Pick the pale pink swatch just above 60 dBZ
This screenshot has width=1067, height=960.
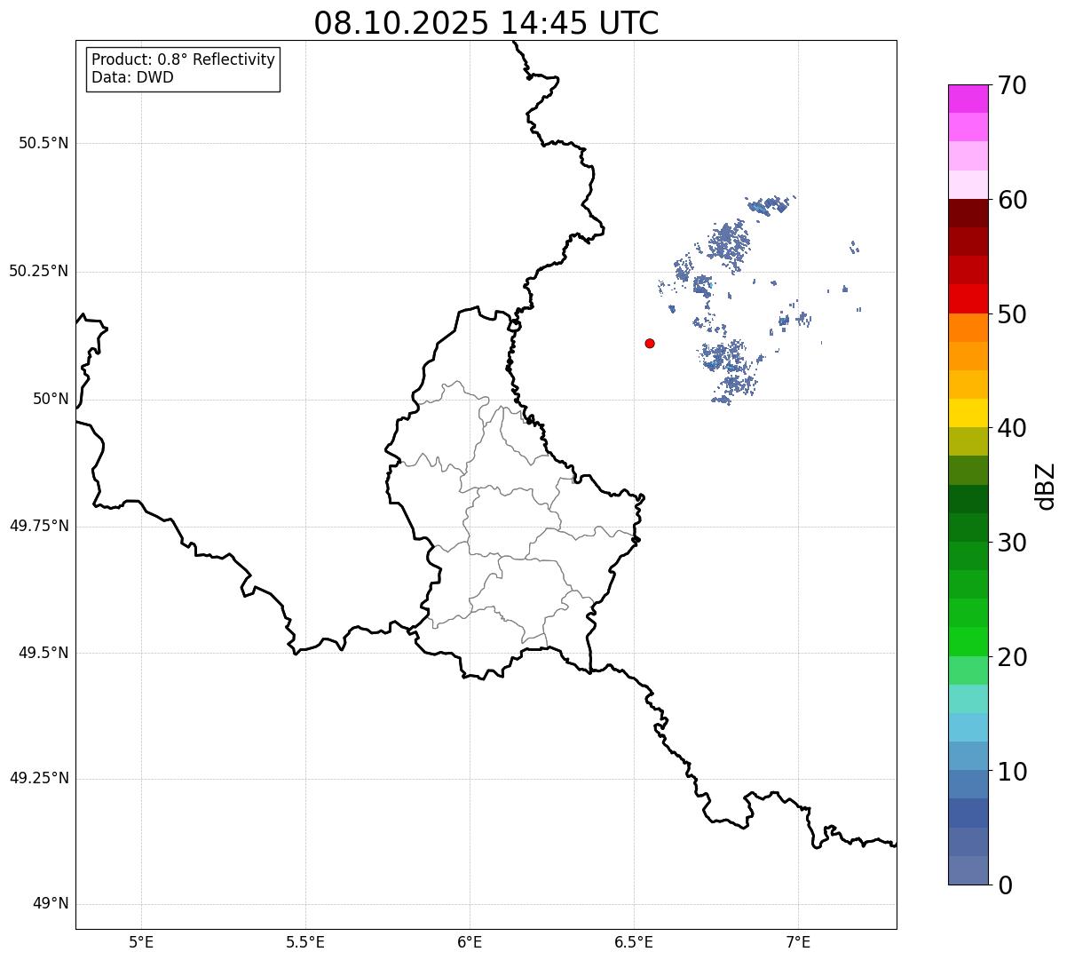pos(968,185)
